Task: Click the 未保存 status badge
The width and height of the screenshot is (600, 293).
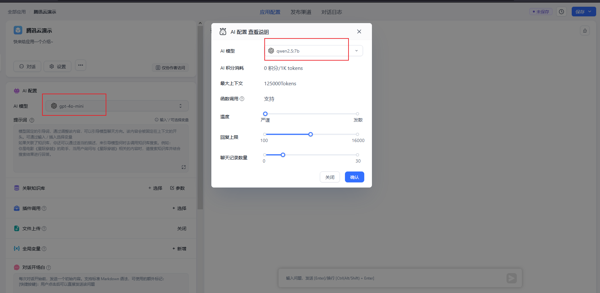Action: coord(541,12)
